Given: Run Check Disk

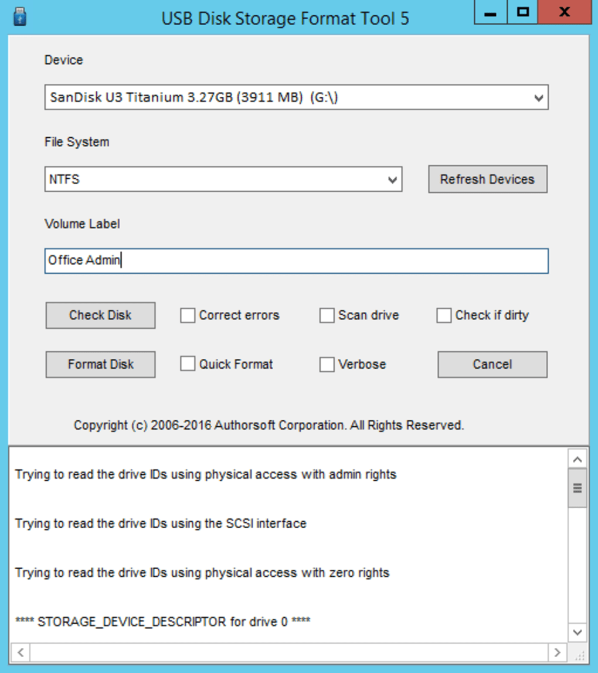Looking at the screenshot, I should pos(100,315).
